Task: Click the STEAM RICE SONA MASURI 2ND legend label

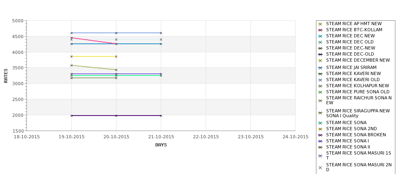Action: [358, 167]
